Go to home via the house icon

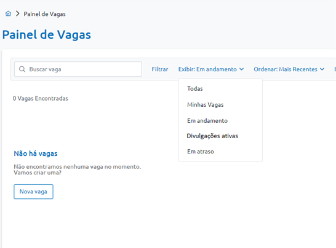click(x=8, y=14)
